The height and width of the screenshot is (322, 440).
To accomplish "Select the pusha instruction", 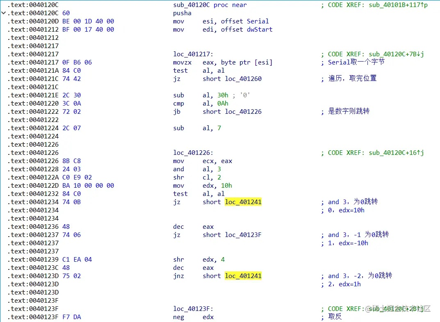I will point(182,13).
